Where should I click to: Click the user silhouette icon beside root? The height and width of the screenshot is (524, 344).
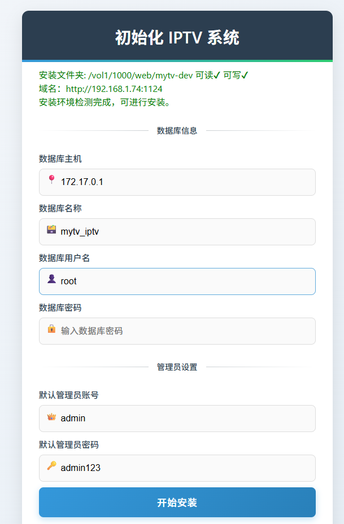click(x=51, y=279)
